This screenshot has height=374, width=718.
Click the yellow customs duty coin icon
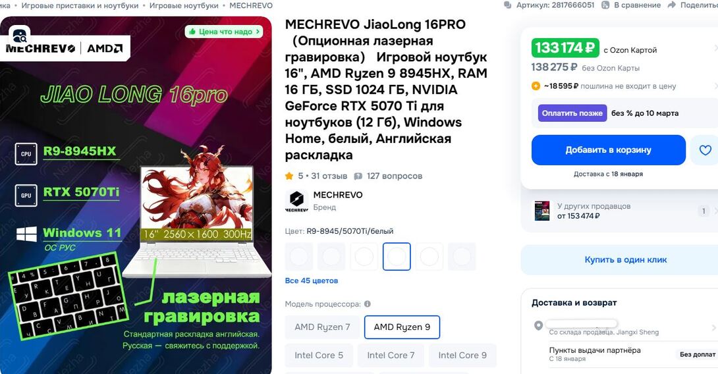click(x=536, y=86)
